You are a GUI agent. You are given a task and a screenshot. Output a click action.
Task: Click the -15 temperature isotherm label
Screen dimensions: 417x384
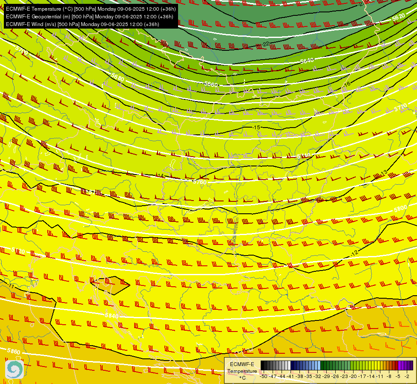point(256,128)
